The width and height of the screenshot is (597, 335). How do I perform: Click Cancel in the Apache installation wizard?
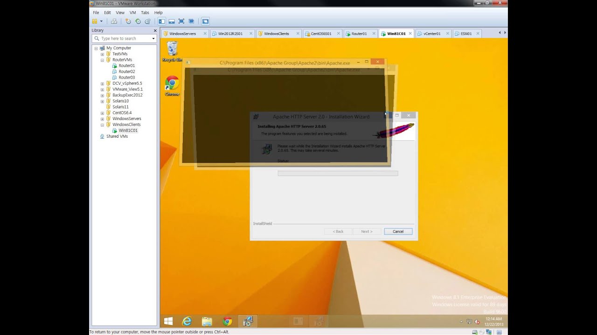click(x=398, y=231)
